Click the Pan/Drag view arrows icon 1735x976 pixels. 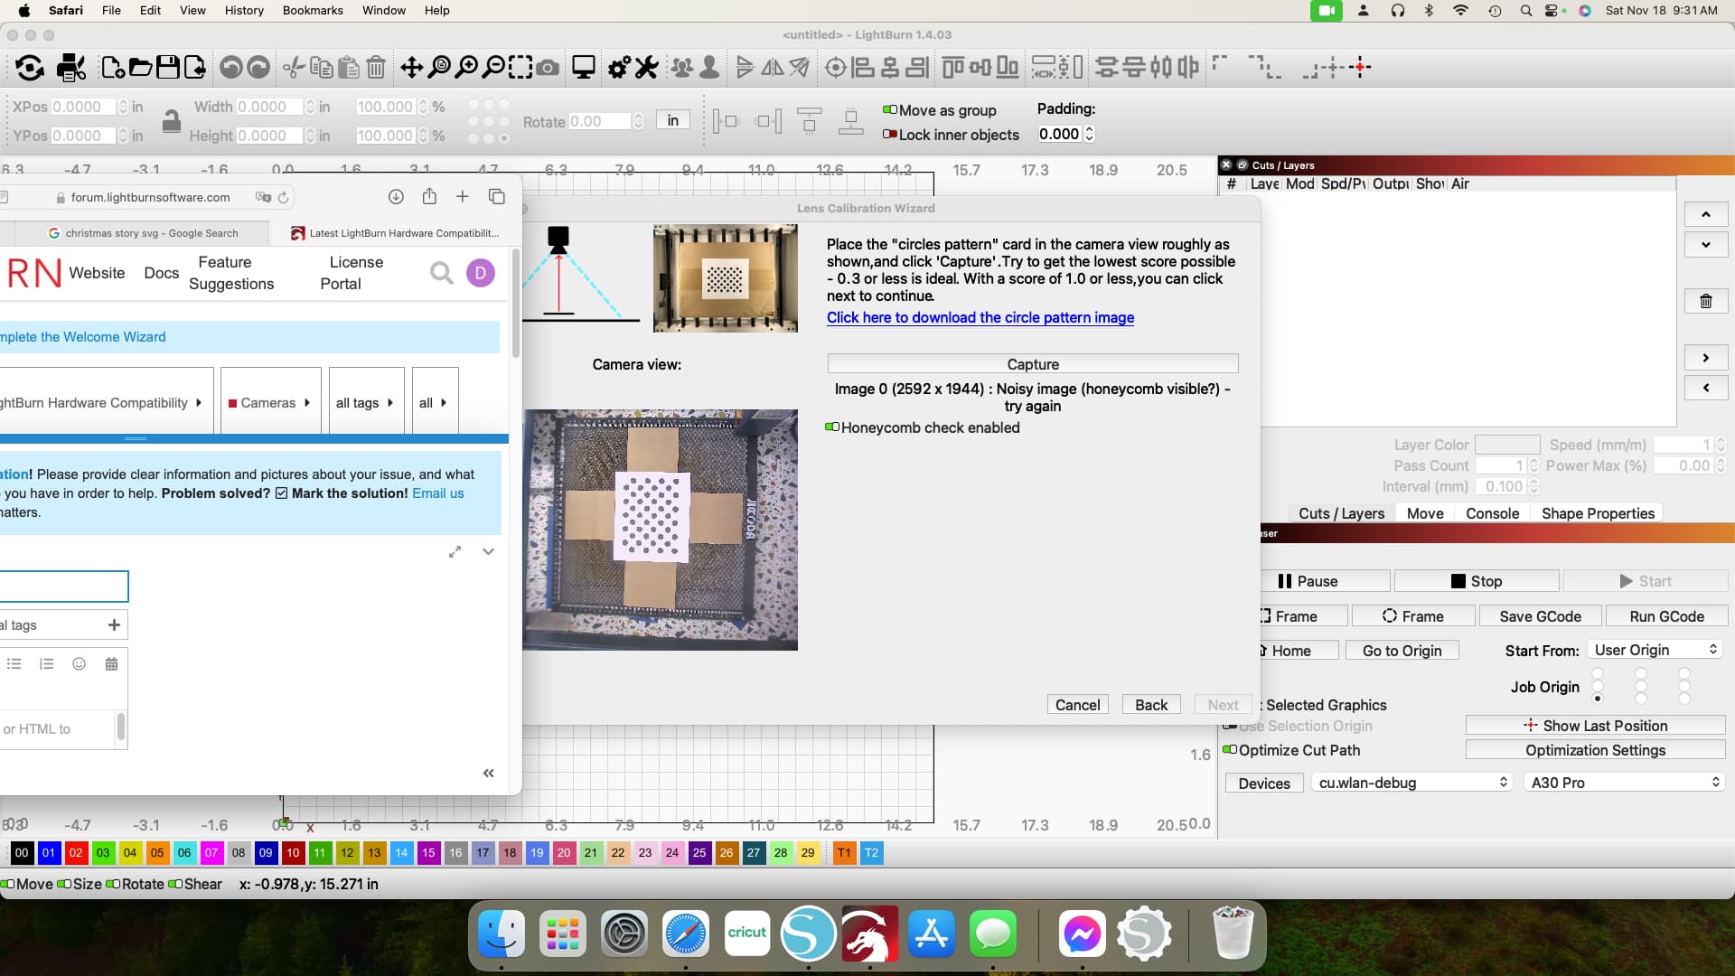pyautogui.click(x=412, y=68)
